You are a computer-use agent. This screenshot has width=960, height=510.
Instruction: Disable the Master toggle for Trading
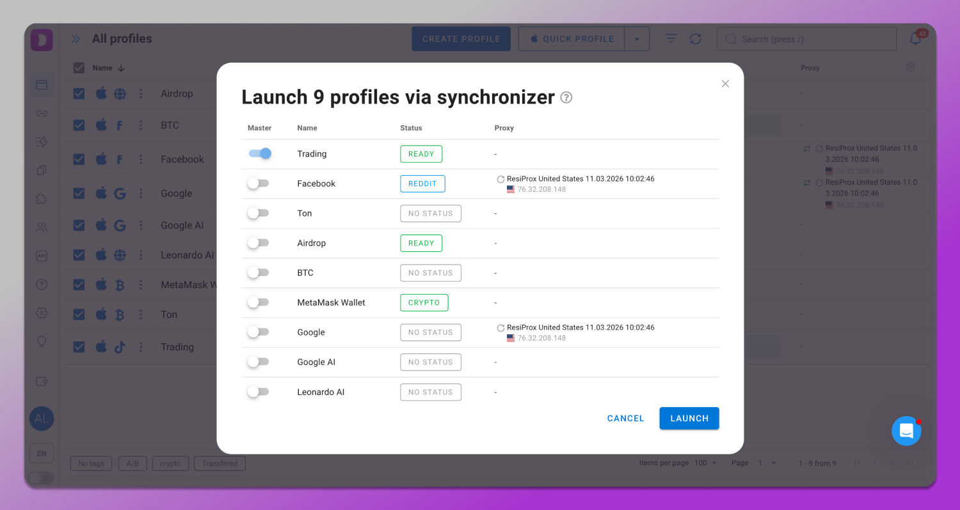(259, 153)
